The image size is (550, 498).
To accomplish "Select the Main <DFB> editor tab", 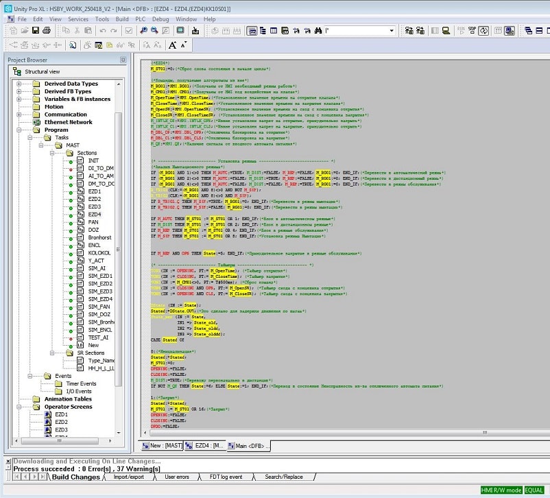I will [249, 446].
